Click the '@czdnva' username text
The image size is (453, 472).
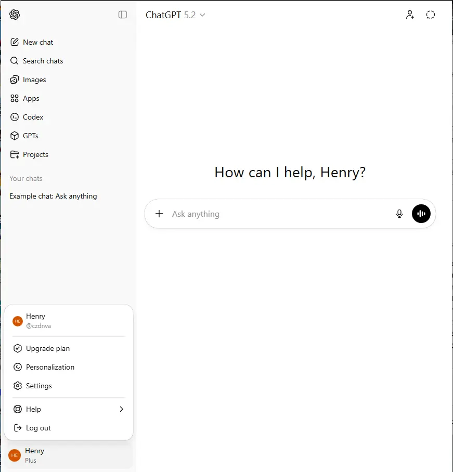(x=38, y=326)
